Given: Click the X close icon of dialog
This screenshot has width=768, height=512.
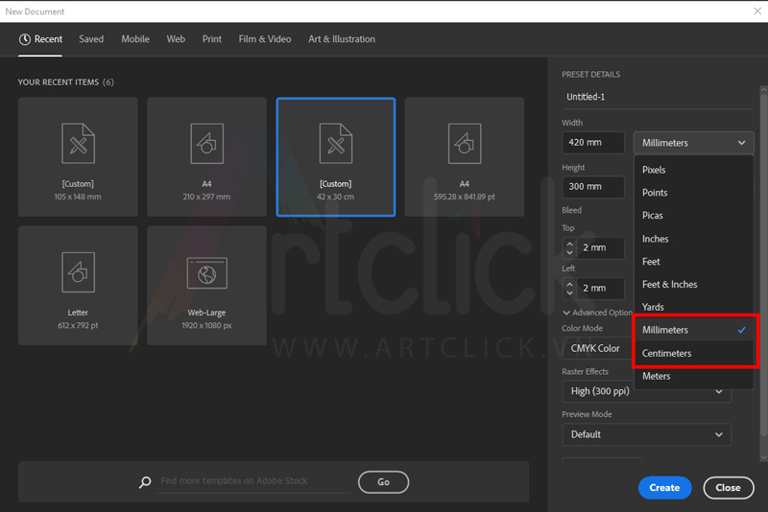Looking at the screenshot, I should click(756, 12).
